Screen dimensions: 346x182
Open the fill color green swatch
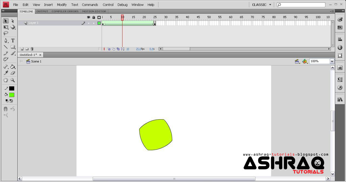tap(12, 95)
